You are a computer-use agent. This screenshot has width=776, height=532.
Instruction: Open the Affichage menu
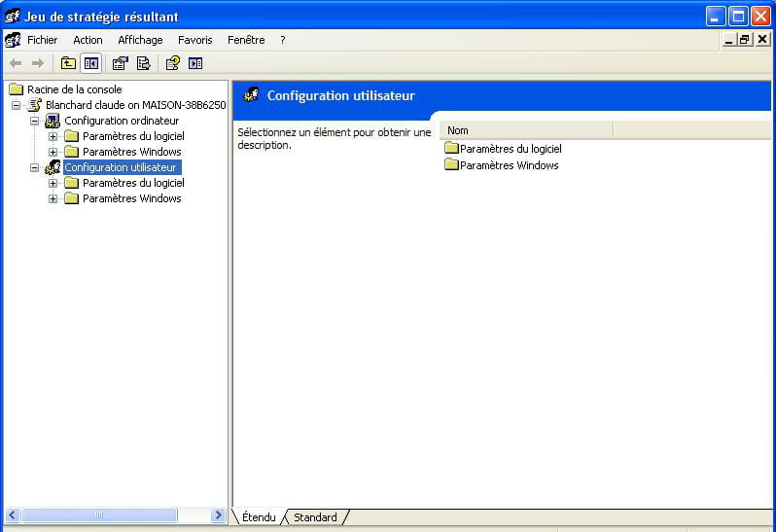tap(140, 40)
